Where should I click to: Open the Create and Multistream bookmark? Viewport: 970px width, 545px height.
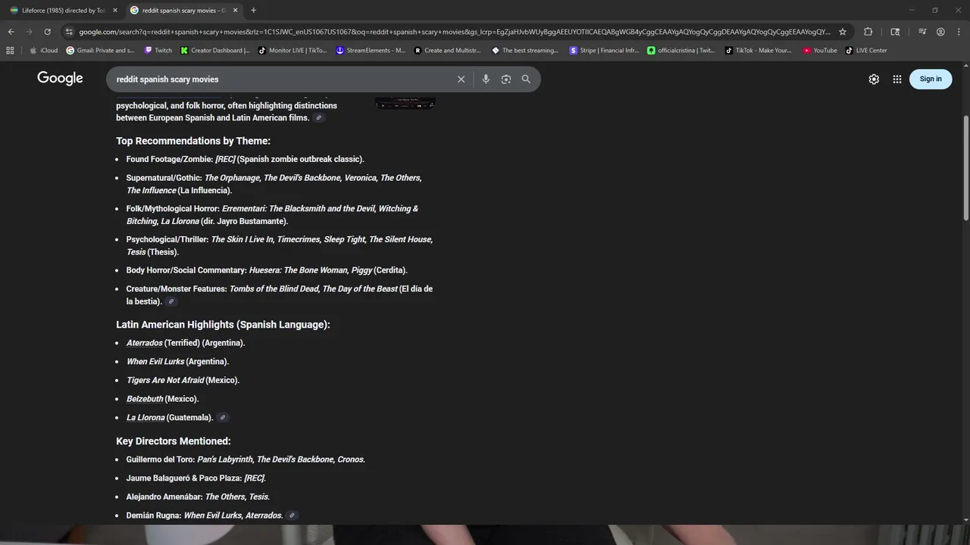pos(447,51)
